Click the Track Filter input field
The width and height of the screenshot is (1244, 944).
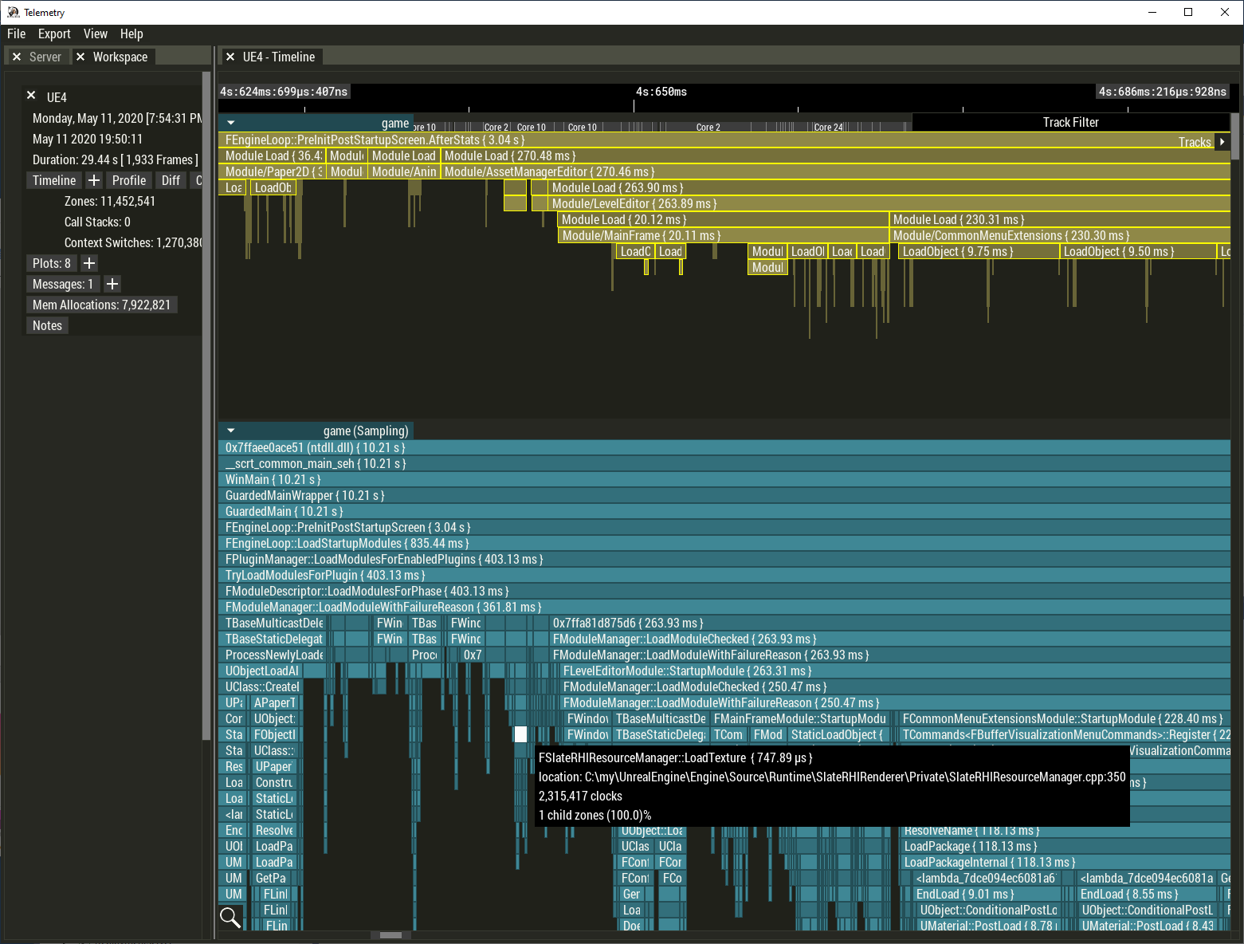(x=1069, y=123)
